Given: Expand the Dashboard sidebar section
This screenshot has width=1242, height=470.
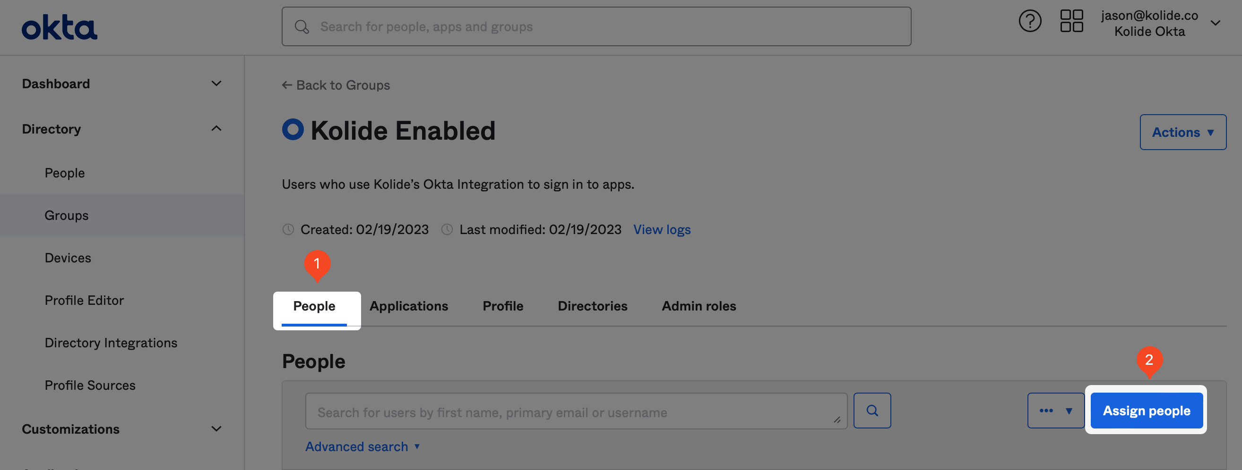Looking at the screenshot, I should click(121, 84).
